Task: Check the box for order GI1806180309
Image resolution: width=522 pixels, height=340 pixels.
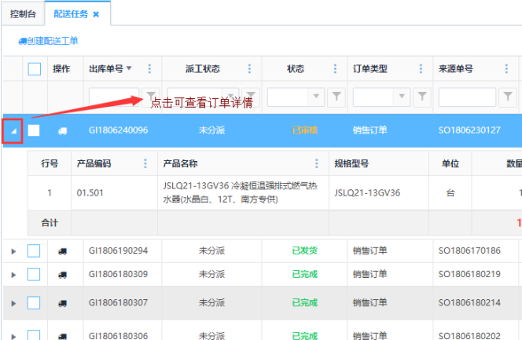Action: coord(34,274)
